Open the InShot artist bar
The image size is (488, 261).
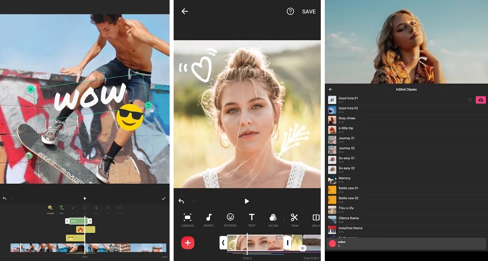pyautogui.click(x=407, y=244)
